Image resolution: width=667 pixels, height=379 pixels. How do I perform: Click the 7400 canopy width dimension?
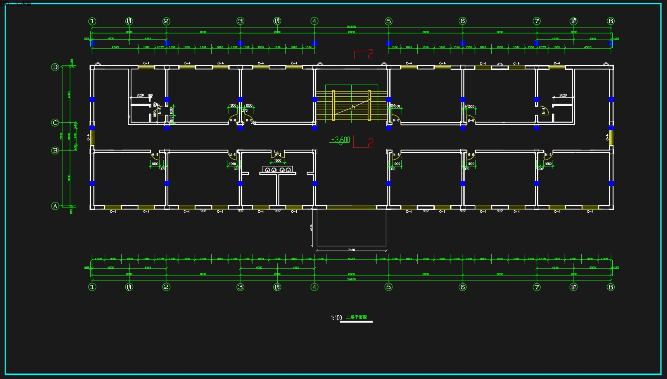(351, 250)
